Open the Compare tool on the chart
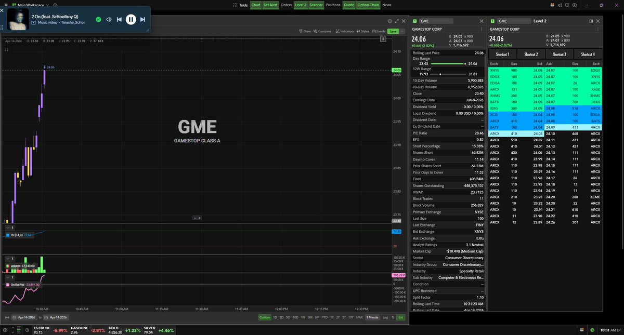The height and width of the screenshot is (335, 624). click(x=322, y=31)
